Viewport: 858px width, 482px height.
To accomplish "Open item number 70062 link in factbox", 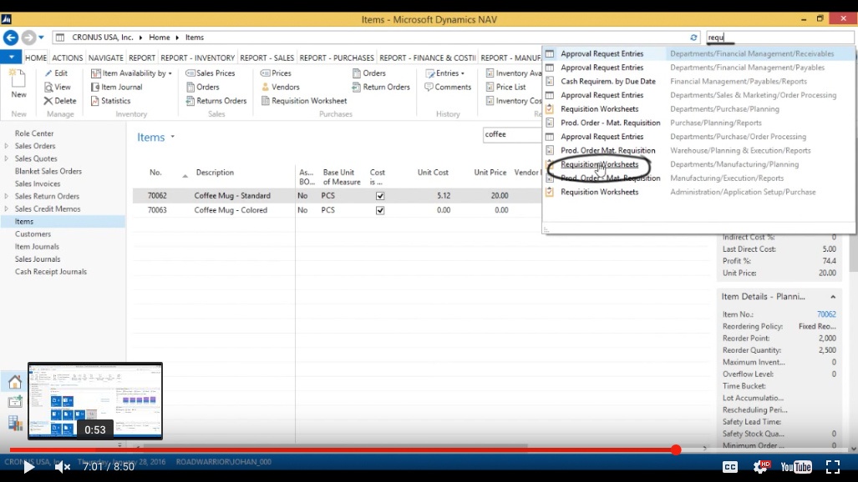I will click(x=826, y=314).
